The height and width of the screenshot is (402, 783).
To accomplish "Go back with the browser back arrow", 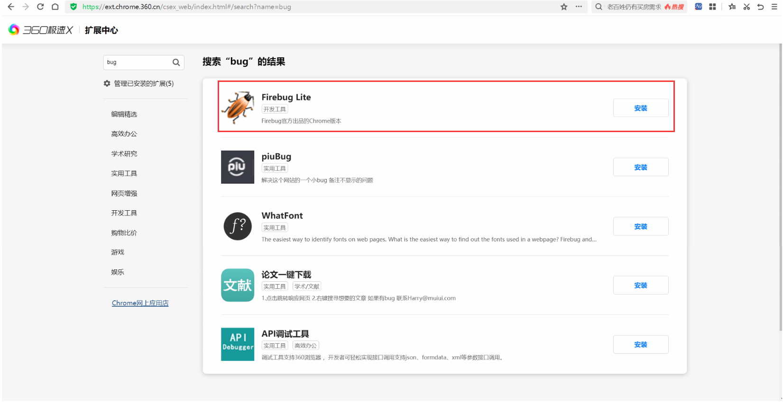I will [11, 7].
